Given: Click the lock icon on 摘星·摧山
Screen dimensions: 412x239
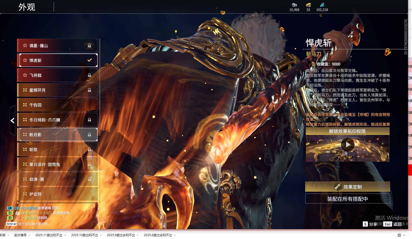Looking at the screenshot, I should tap(89, 46).
